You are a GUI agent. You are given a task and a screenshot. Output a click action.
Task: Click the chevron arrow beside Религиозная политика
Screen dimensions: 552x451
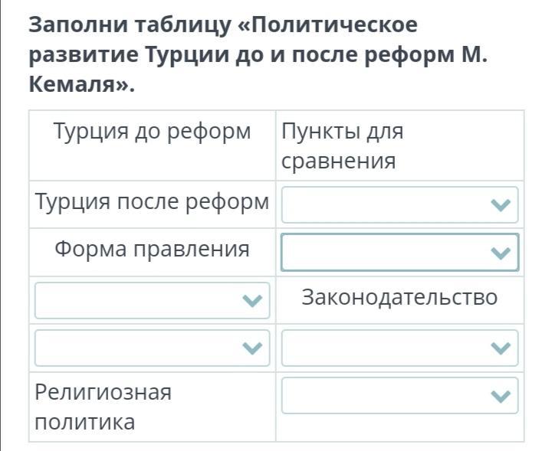(x=501, y=396)
